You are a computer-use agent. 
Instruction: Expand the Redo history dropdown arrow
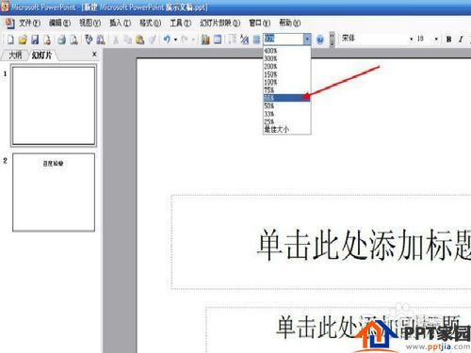pyautogui.click(x=193, y=40)
